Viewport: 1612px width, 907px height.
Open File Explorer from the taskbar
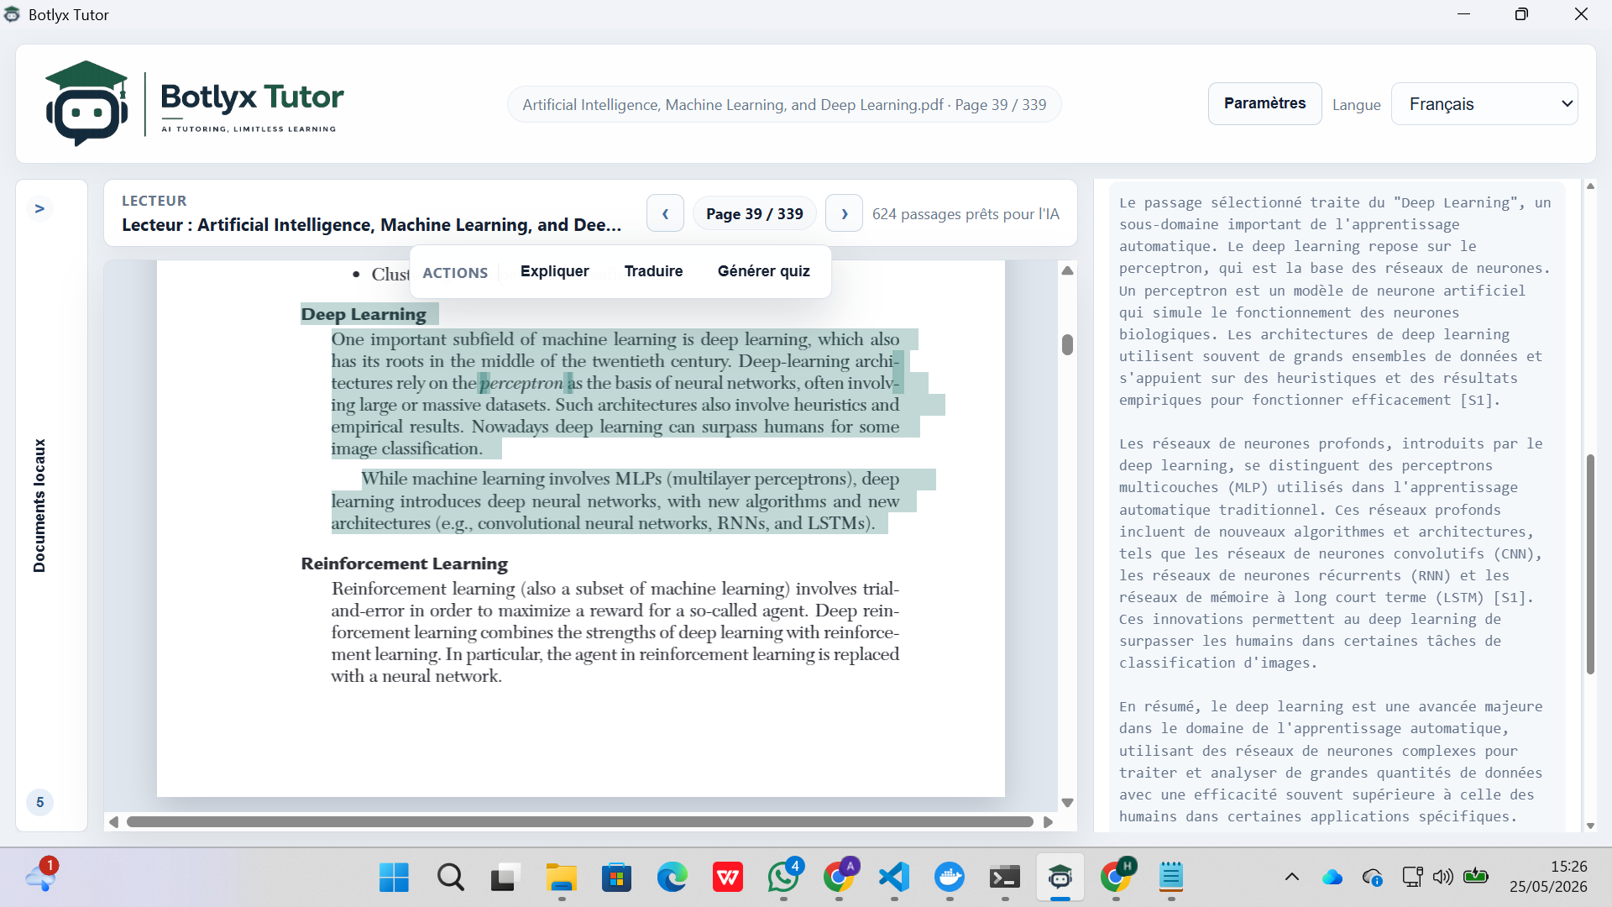coord(561,878)
